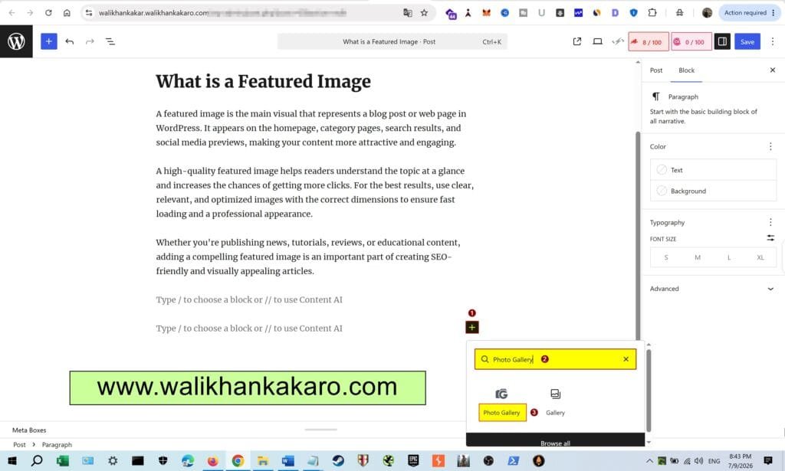
Task: Insert the Photo Gallery block
Action: coord(501,403)
